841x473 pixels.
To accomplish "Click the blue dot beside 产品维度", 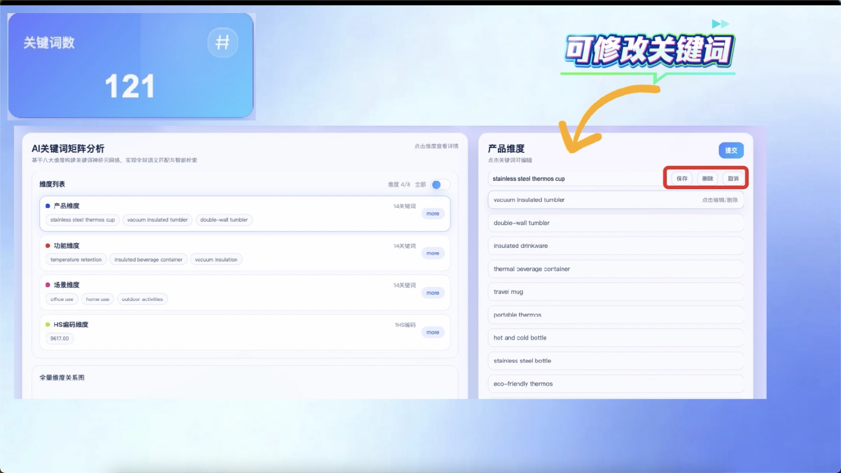I will pyautogui.click(x=48, y=206).
